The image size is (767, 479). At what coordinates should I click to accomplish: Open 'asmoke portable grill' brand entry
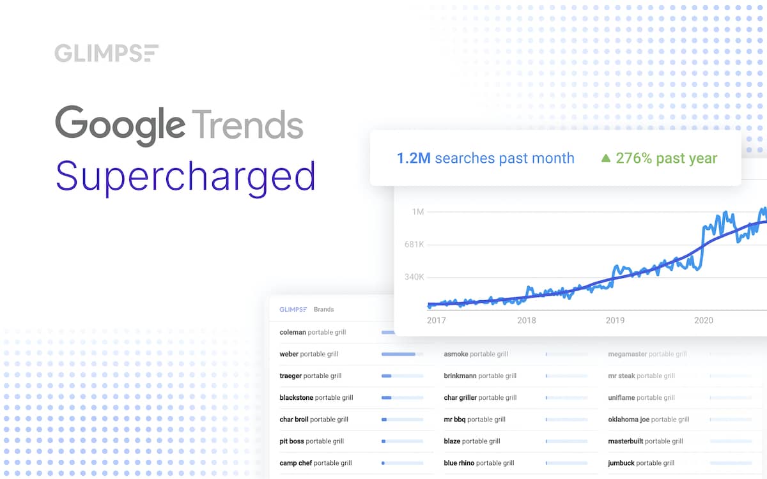point(476,354)
